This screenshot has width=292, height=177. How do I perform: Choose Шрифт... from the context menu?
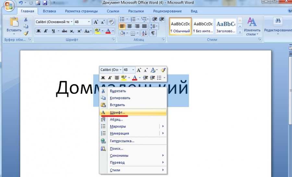(x=117, y=112)
